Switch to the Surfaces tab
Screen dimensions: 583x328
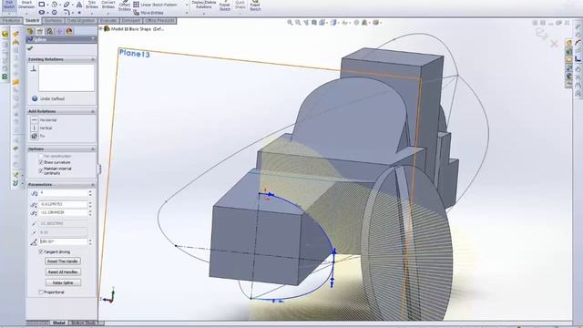click(53, 21)
